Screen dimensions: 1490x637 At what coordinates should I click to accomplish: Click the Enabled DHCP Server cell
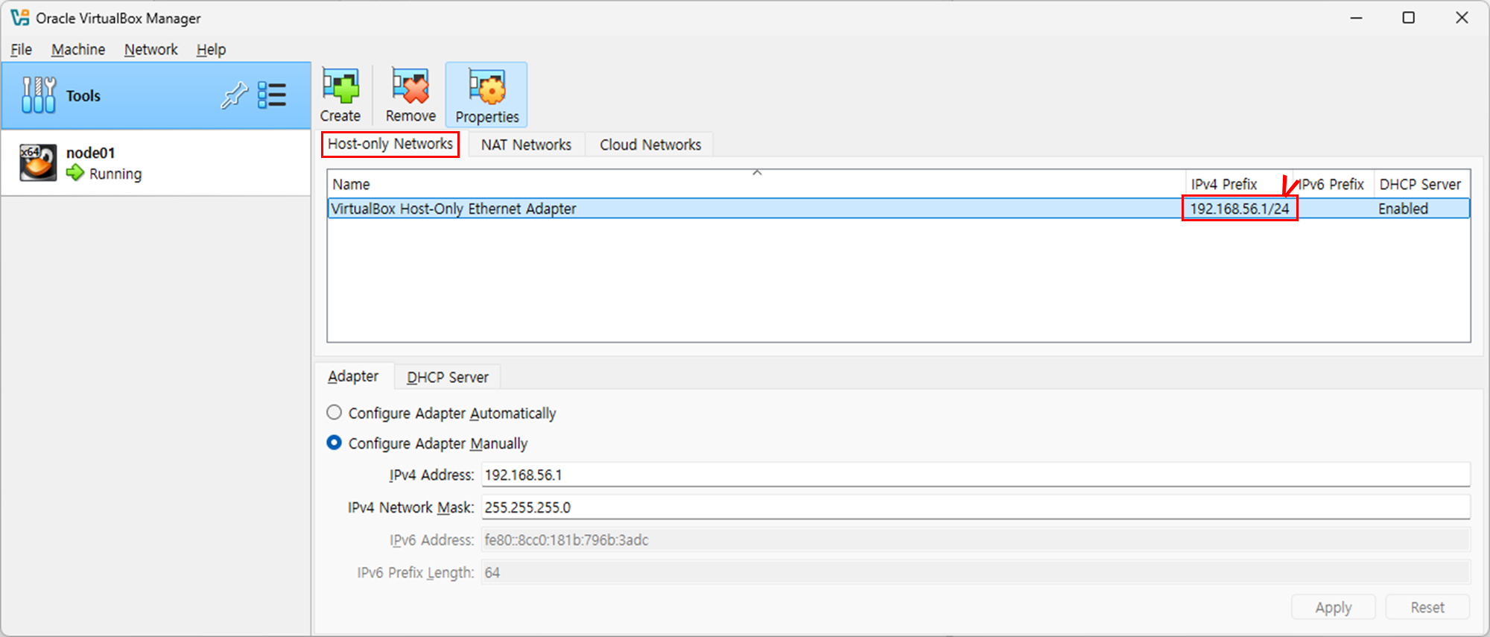click(x=1404, y=209)
